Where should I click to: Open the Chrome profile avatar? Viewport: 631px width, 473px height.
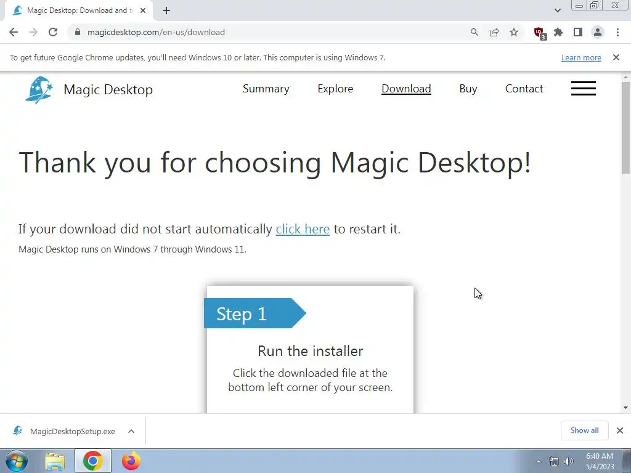598,32
